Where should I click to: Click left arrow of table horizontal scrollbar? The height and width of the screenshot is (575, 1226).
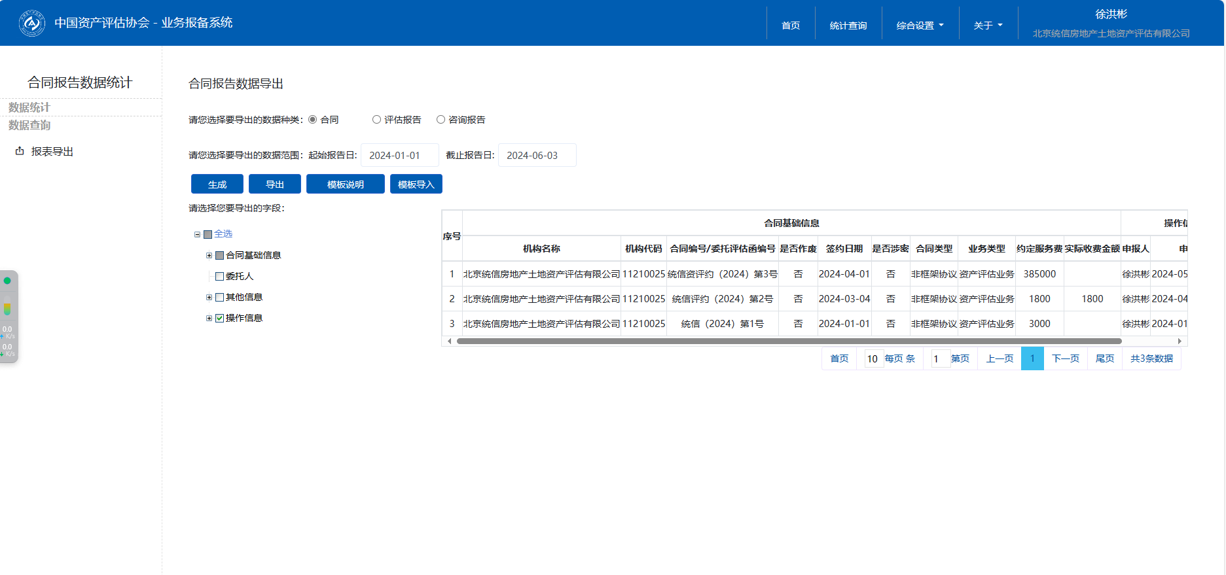(449, 341)
